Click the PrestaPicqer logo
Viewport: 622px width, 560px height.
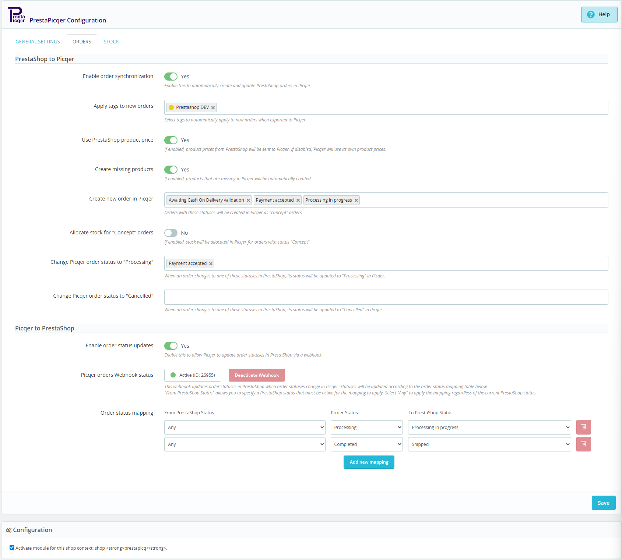click(x=17, y=15)
